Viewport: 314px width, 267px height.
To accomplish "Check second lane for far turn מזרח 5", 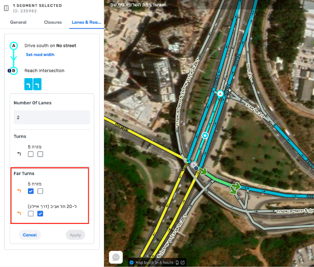I will pyautogui.click(x=40, y=191).
